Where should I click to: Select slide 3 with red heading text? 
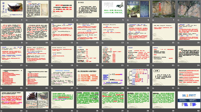point(62,9)
